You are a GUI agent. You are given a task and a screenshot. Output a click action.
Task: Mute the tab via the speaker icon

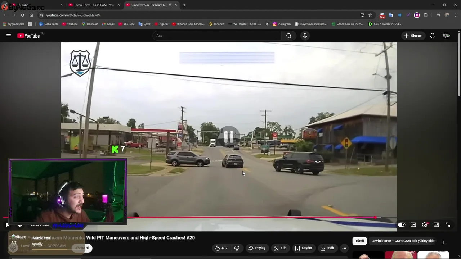[170, 5]
